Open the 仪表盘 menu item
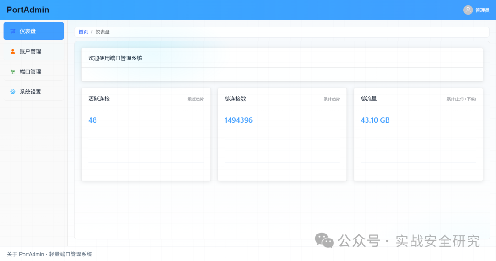The image size is (496, 261). pyautogui.click(x=34, y=31)
